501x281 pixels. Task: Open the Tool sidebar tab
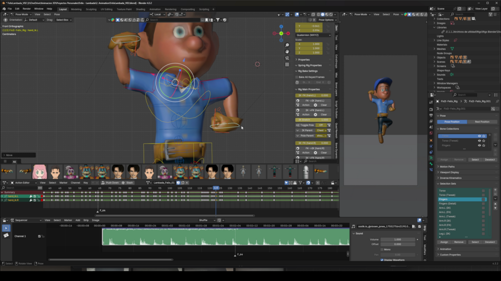pos(336,38)
